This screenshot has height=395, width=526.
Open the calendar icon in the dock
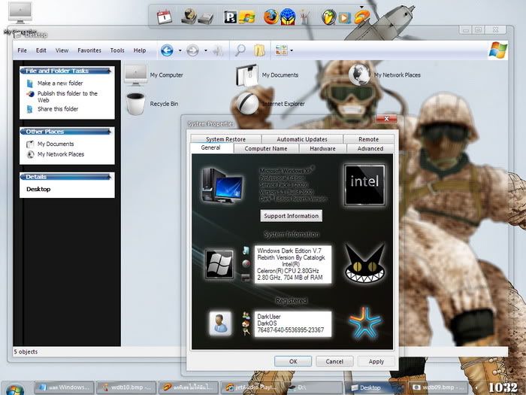click(x=165, y=17)
